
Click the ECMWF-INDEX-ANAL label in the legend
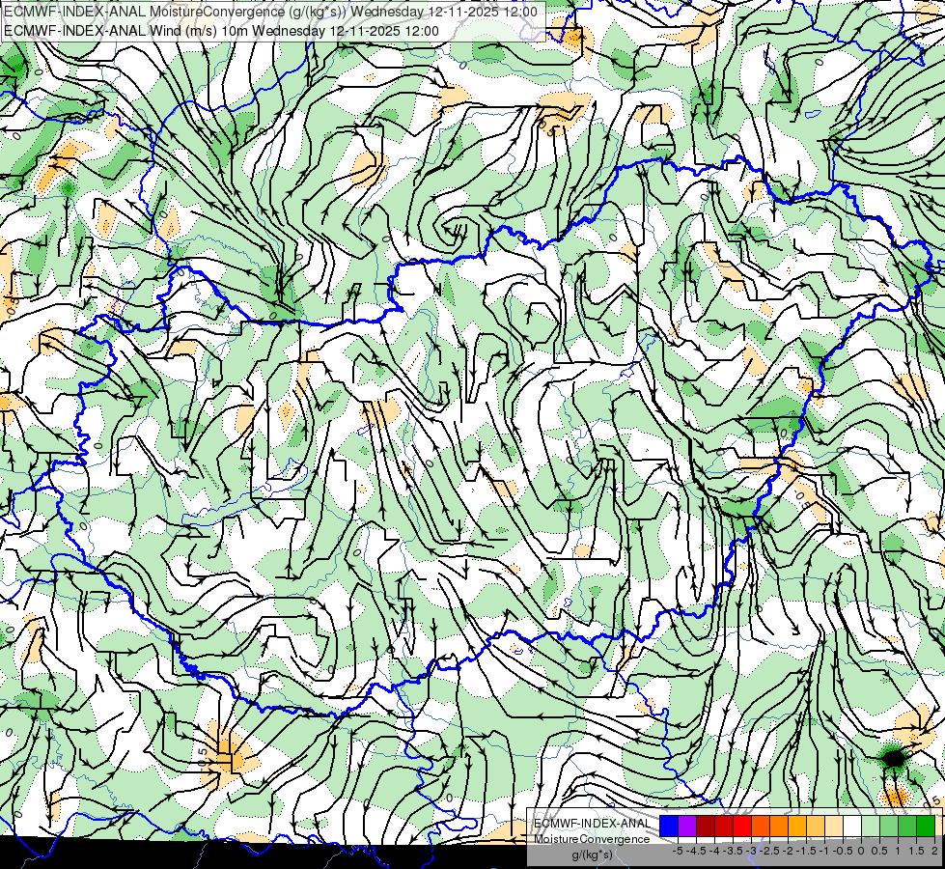coord(593,824)
